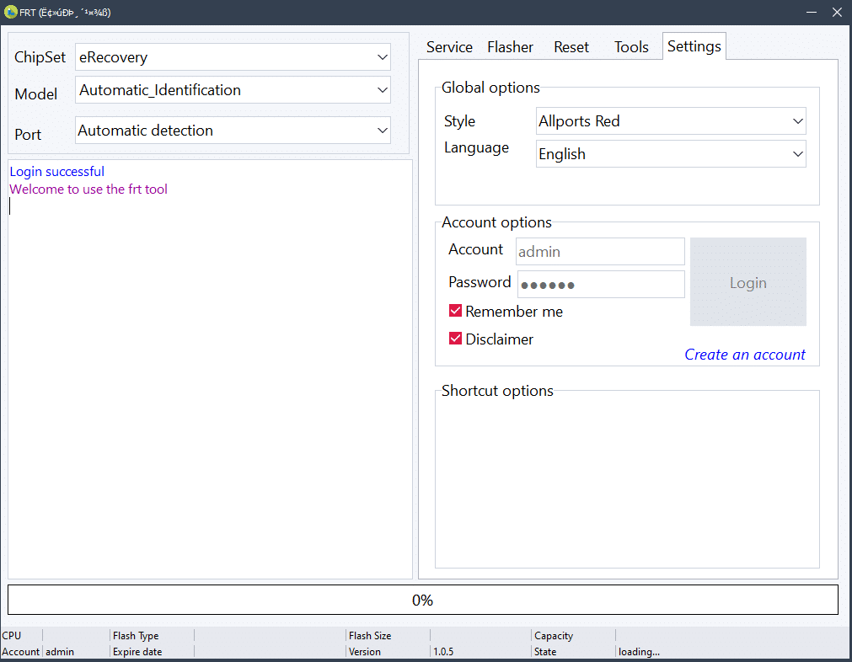Click the Password input field
Screen dimensions: 852x662
point(600,284)
